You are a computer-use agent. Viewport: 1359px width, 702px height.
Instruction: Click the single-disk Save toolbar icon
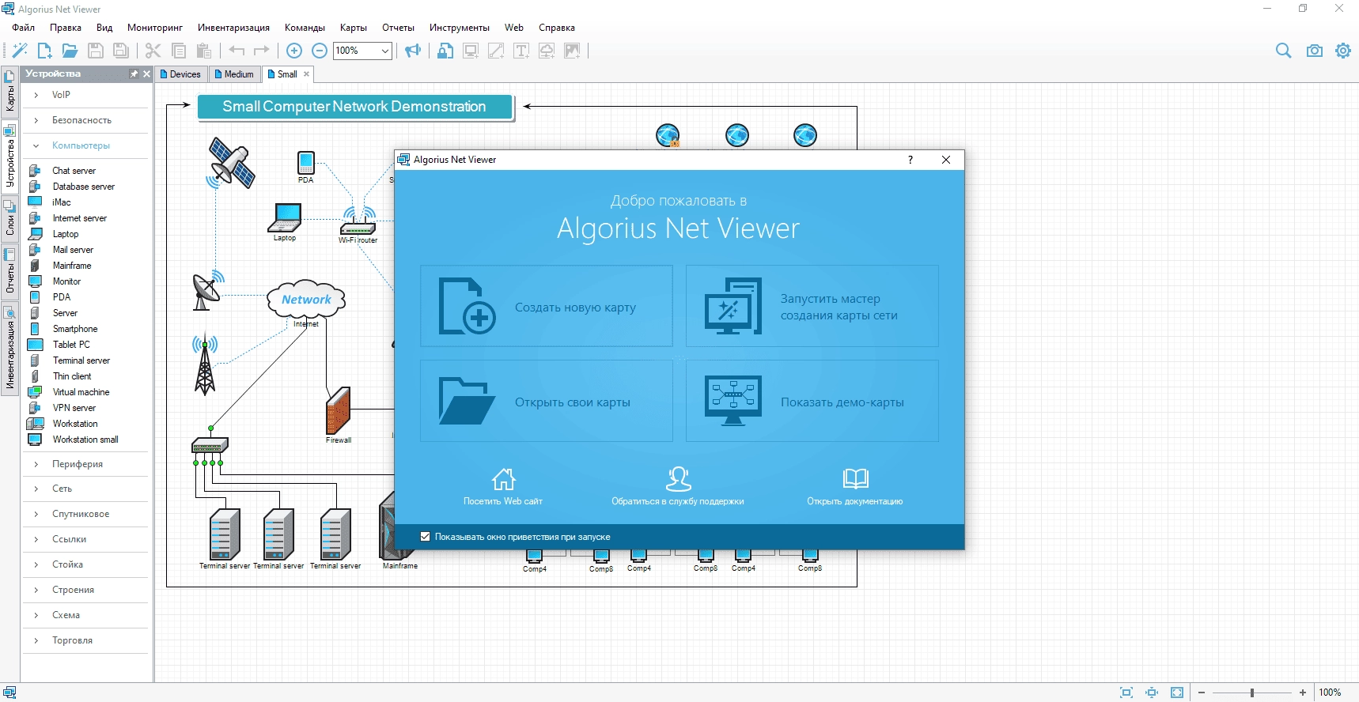pos(96,51)
